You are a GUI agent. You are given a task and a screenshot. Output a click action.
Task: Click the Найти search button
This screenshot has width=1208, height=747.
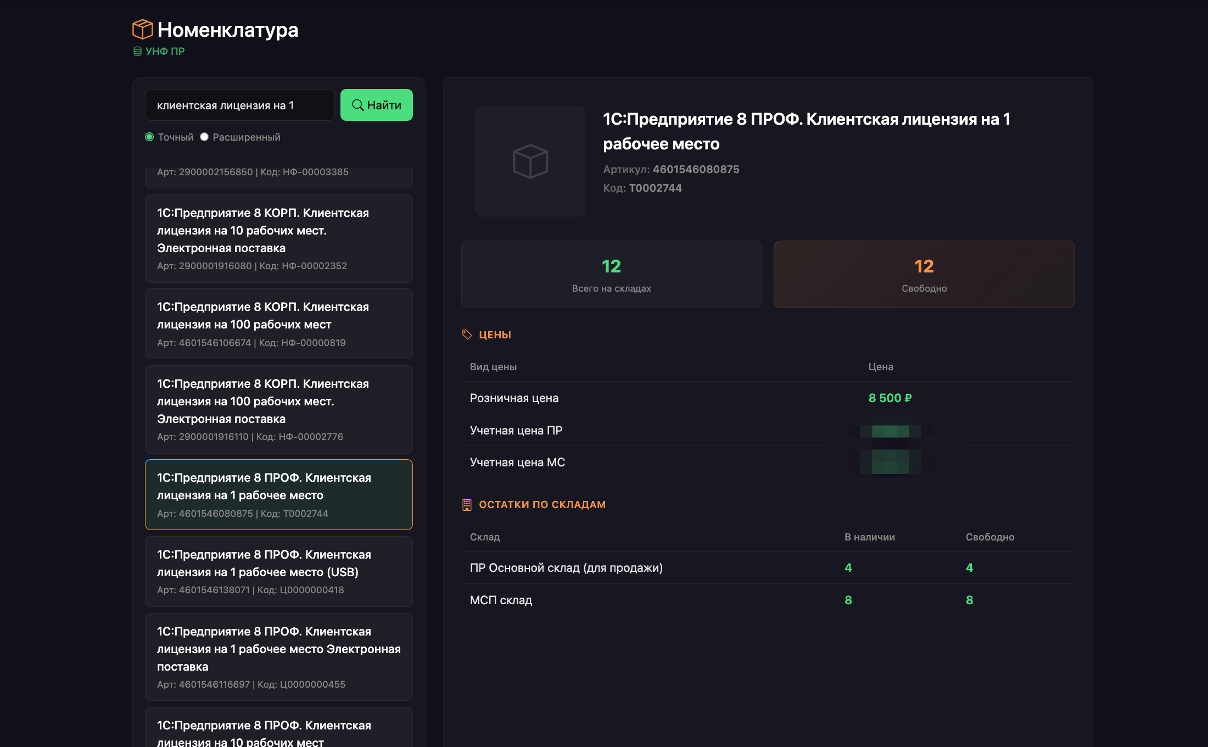[376, 105]
